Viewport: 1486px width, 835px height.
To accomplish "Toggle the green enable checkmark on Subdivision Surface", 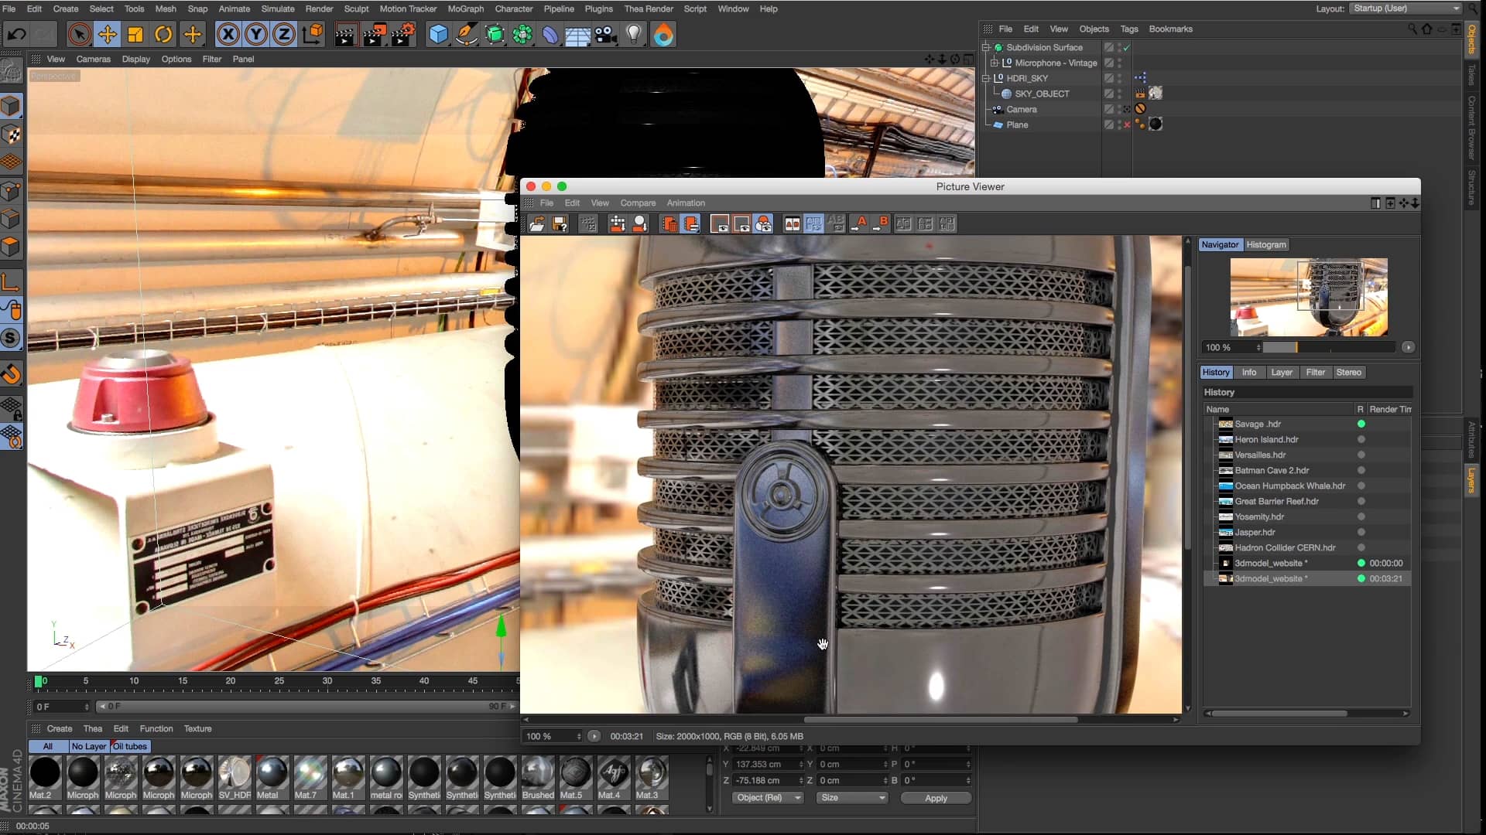I will (1127, 47).
